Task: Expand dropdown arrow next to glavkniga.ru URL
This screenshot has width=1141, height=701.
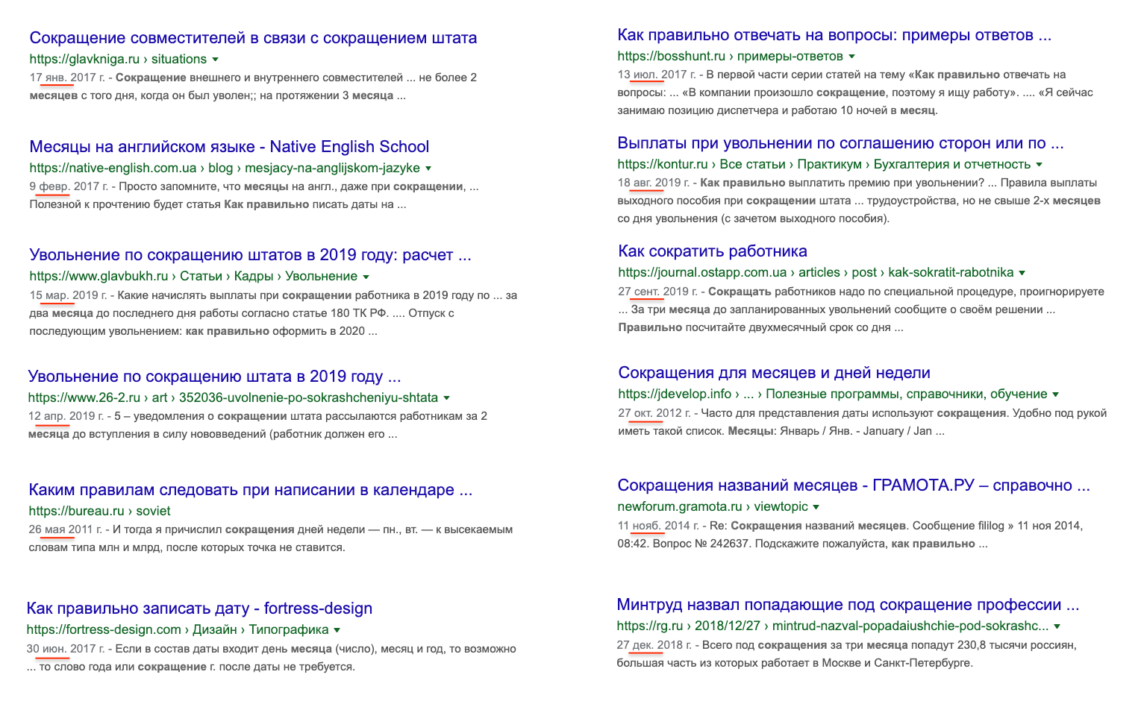Action: (x=216, y=60)
